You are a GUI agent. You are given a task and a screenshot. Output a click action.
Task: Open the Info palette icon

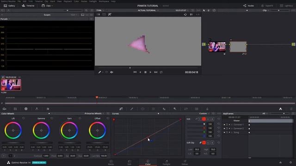tap(291, 109)
